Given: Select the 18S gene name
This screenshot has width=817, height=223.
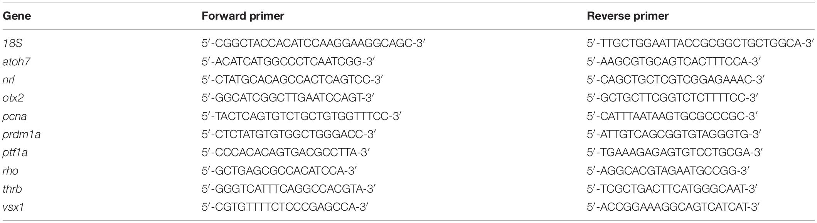Looking at the screenshot, I should [x=12, y=43].
